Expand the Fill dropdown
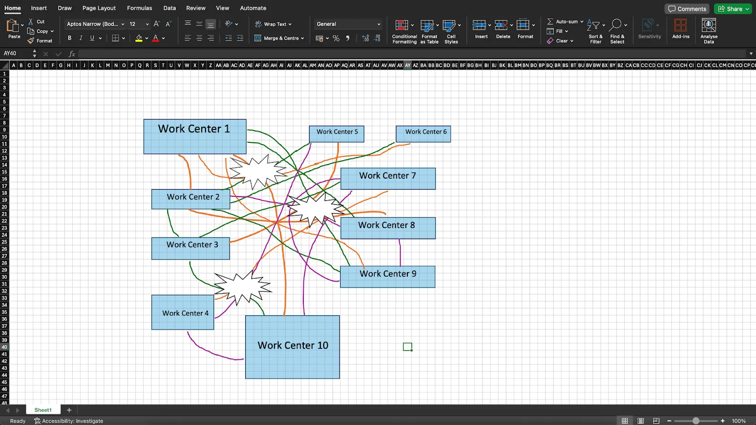The image size is (756, 425). pyautogui.click(x=566, y=31)
